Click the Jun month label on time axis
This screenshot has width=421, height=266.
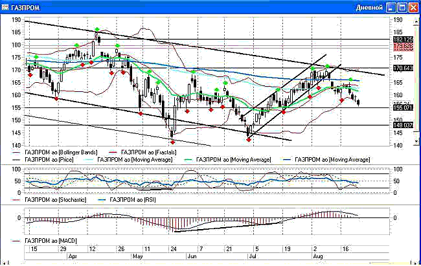pos(192,256)
